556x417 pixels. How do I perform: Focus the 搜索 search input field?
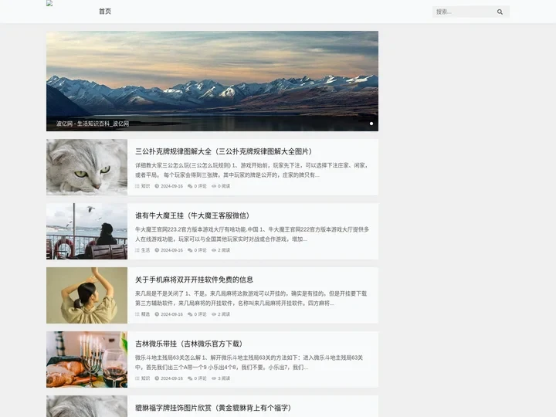(463, 12)
